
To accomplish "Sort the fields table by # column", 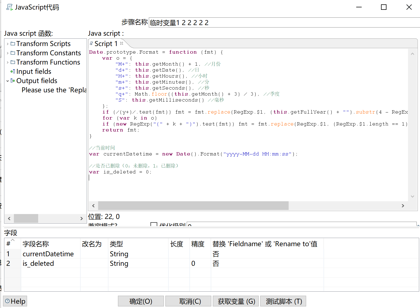I will pyautogui.click(x=13, y=244).
